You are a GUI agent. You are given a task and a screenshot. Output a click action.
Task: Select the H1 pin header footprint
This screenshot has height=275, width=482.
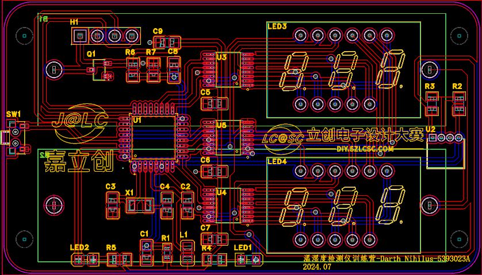[x=106, y=36]
